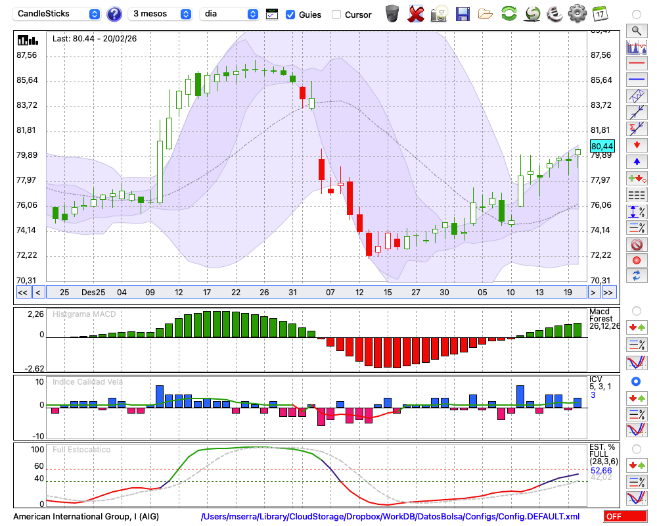Open the Config.DEFAULT.xml file path link
The height and width of the screenshot is (526, 657).
[390, 517]
